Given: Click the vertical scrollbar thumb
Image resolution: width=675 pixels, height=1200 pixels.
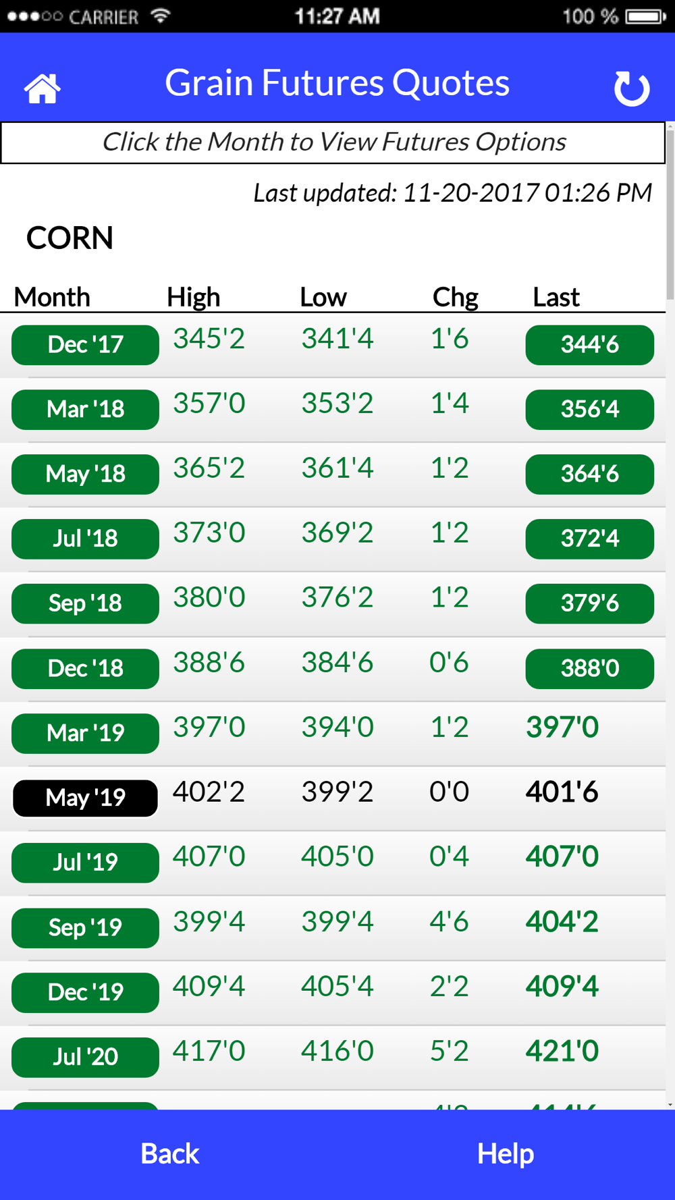Looking at the screenshot, I should point(670,214).
